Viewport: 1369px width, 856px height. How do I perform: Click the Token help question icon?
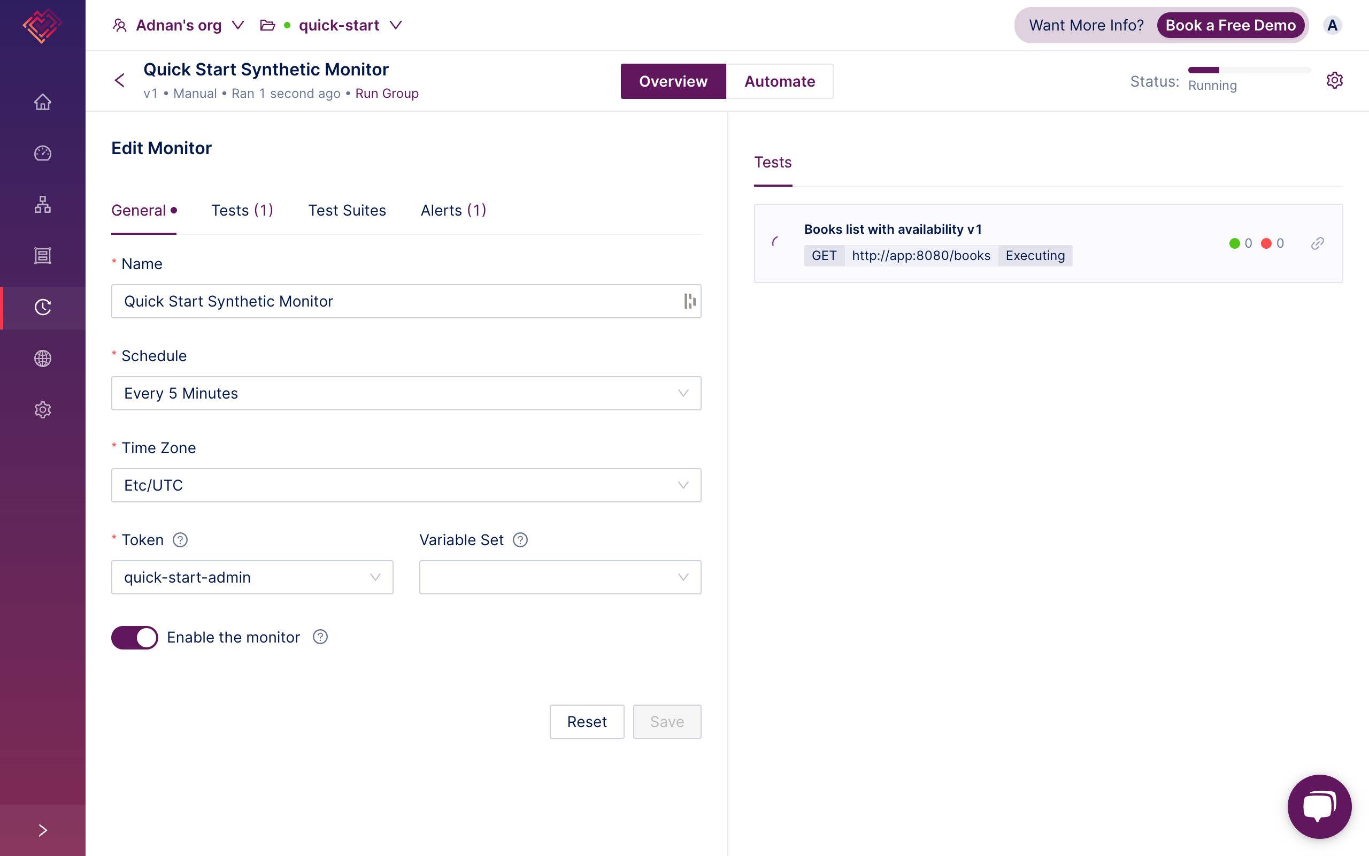pyautogui.click(x=180, y=540)
